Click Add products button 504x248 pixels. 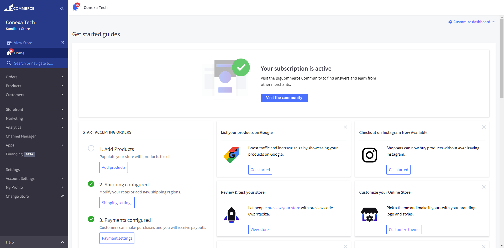pyautogui.click(x=114, y=167)
